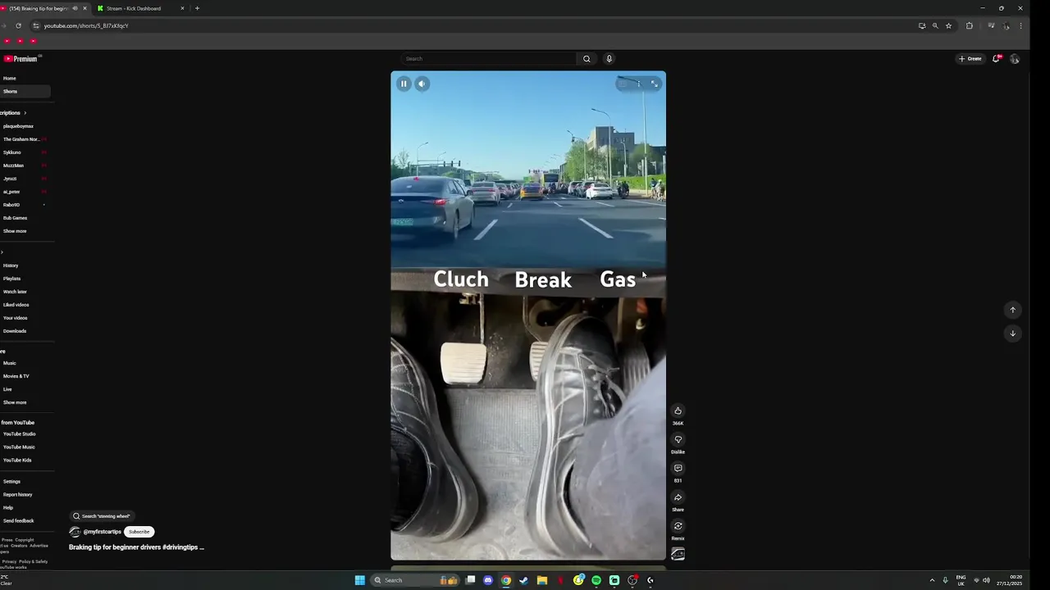Expand Explore list with Show more

[15, 402]
